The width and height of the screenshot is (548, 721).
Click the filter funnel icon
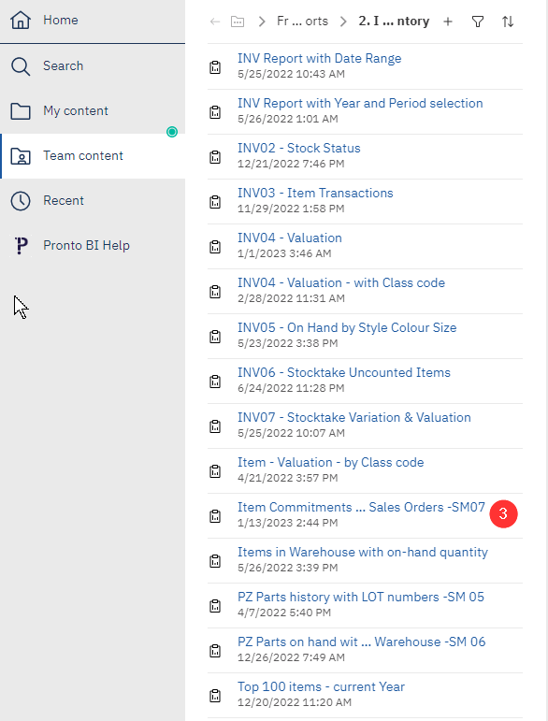[x=478, y=22]
